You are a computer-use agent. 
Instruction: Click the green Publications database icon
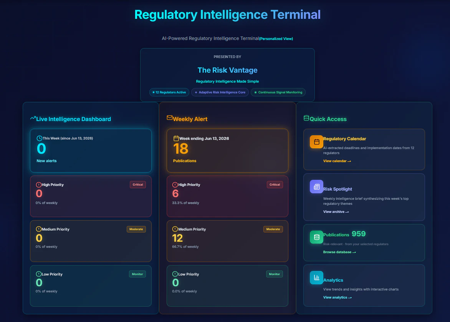[x=316, y=237]
